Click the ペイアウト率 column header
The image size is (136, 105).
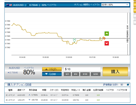click(x=122, y=90)
